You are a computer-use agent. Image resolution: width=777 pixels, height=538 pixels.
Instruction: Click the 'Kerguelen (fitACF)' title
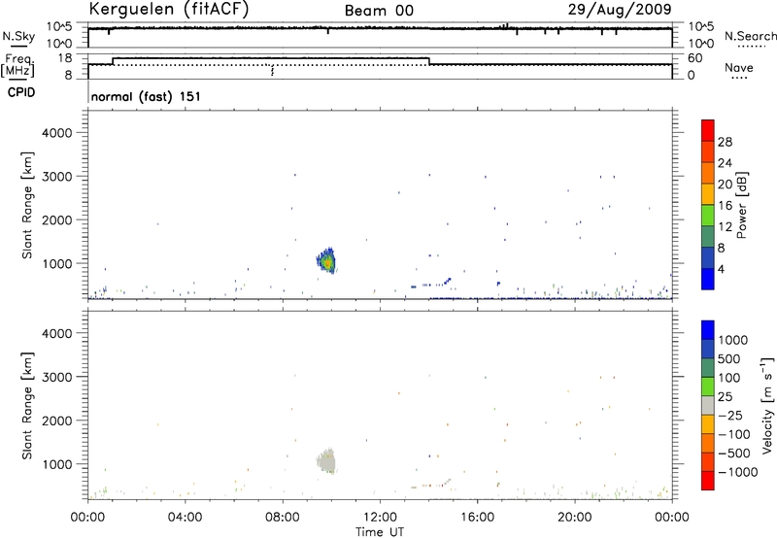(x=168, y=10)
